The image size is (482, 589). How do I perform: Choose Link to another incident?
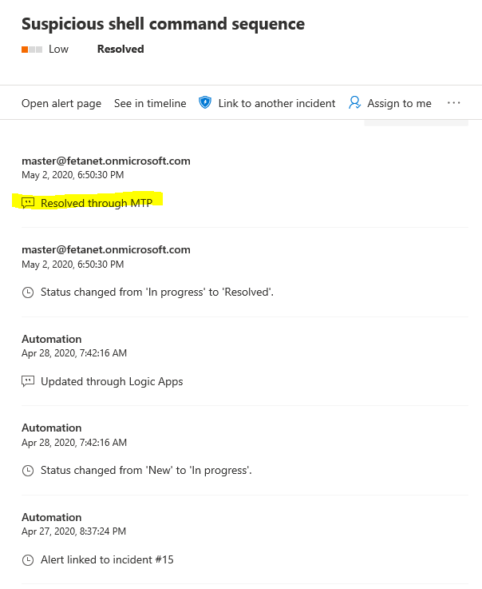click(276, 103)
